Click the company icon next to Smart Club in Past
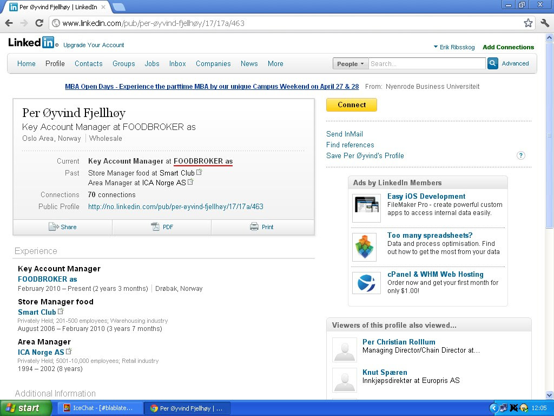Screen dimensions: 554x416 199,172
